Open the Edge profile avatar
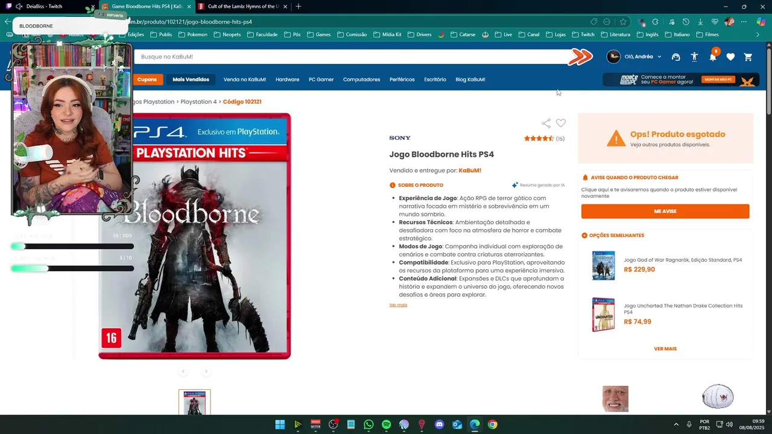 (729, 22)
